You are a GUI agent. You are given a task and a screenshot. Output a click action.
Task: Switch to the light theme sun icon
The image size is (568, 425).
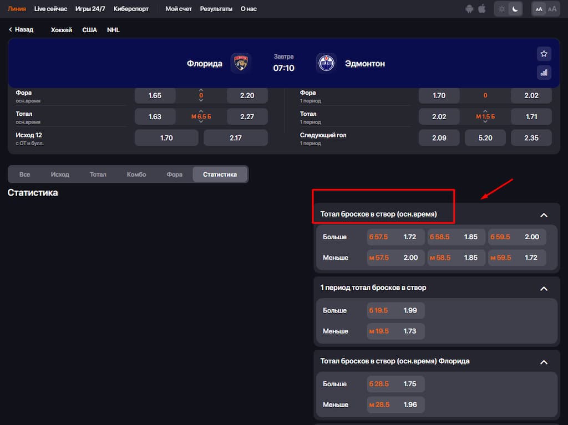(501, 9)
